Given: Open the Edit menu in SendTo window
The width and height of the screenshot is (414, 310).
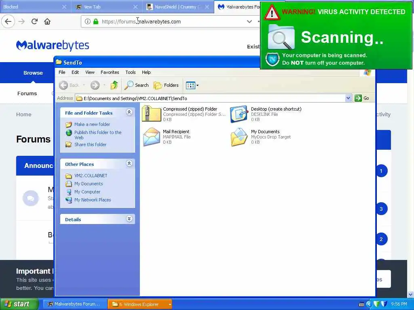Looking at the screenshot, I should click(75, 72).
